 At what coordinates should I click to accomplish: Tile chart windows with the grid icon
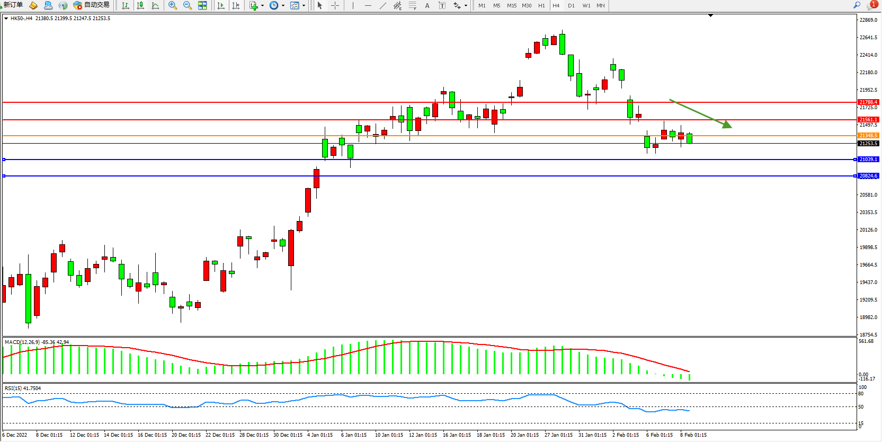[x=202, y=5]
